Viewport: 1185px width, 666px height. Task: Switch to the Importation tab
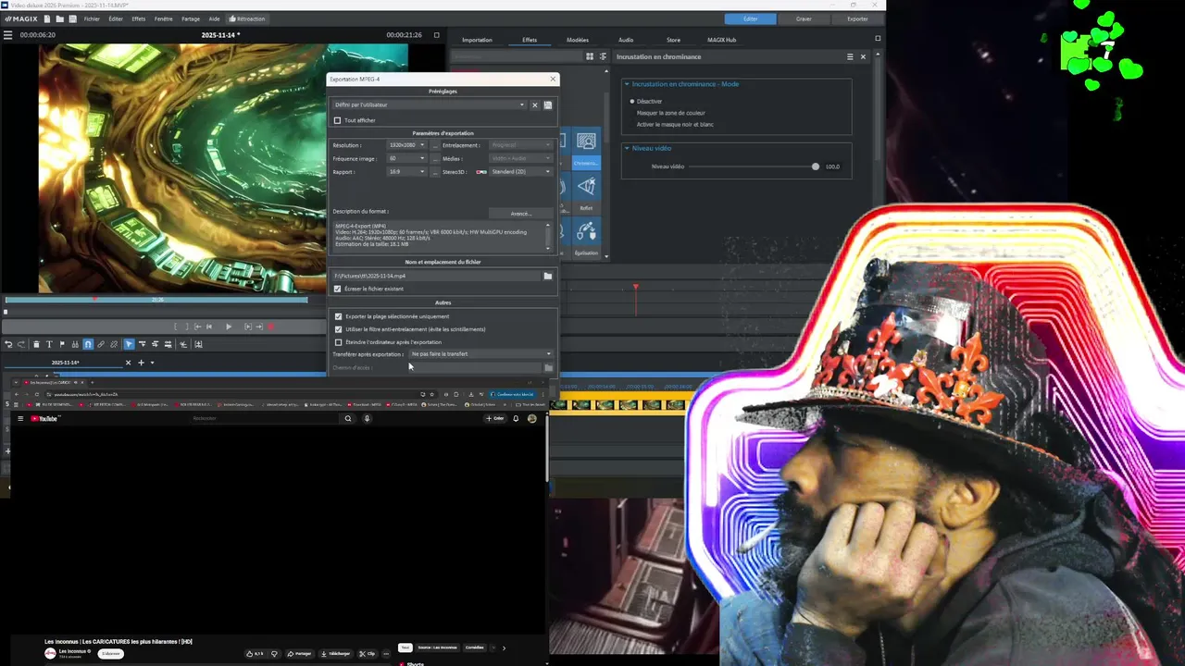[x=477, y=40]
